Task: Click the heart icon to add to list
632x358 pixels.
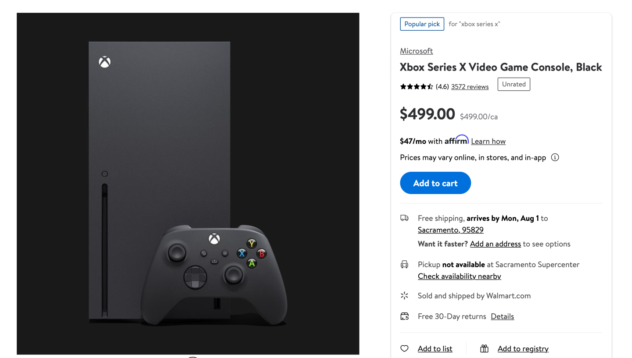Action: coord(404,348)
